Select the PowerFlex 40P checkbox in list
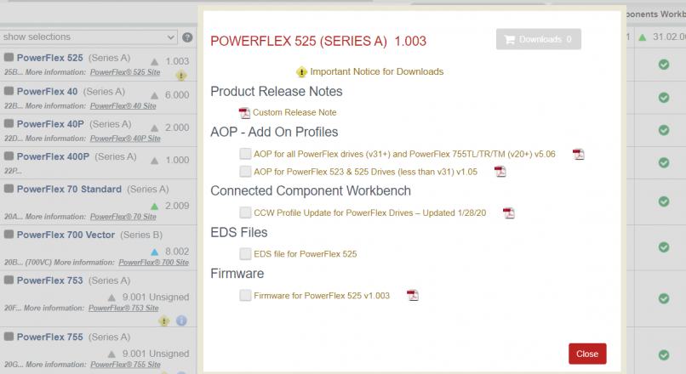 tap(9, 123)
